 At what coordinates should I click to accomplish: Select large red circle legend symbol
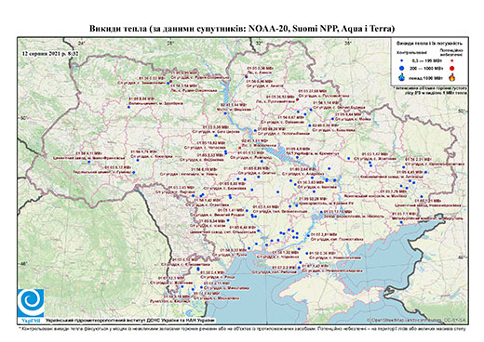pos(452,68)
